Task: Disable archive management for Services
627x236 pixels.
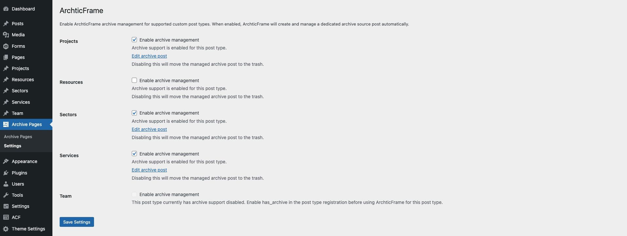Action: pyautogui.click(x=134, y=154)
